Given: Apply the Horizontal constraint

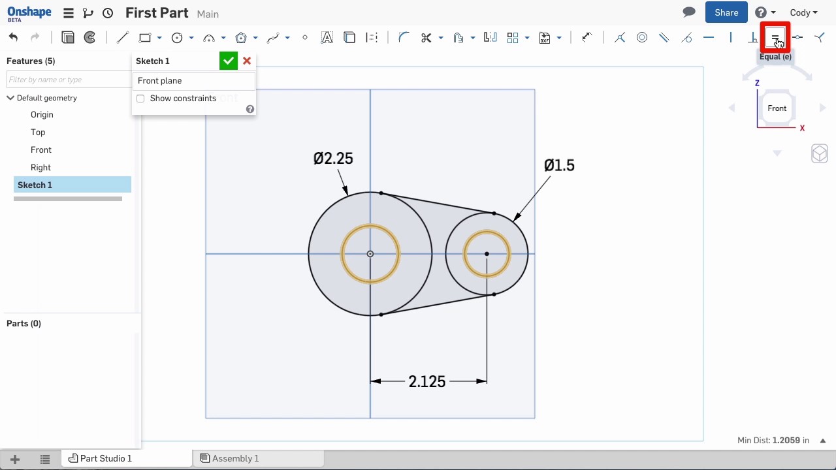Looking at the screenshot, I should [x=709, y=38].
